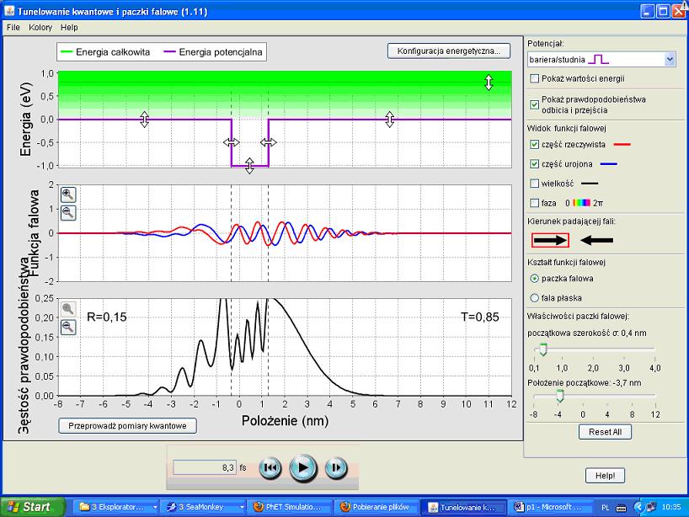Open the File menu
689x517 pixels.
point(13,27)
